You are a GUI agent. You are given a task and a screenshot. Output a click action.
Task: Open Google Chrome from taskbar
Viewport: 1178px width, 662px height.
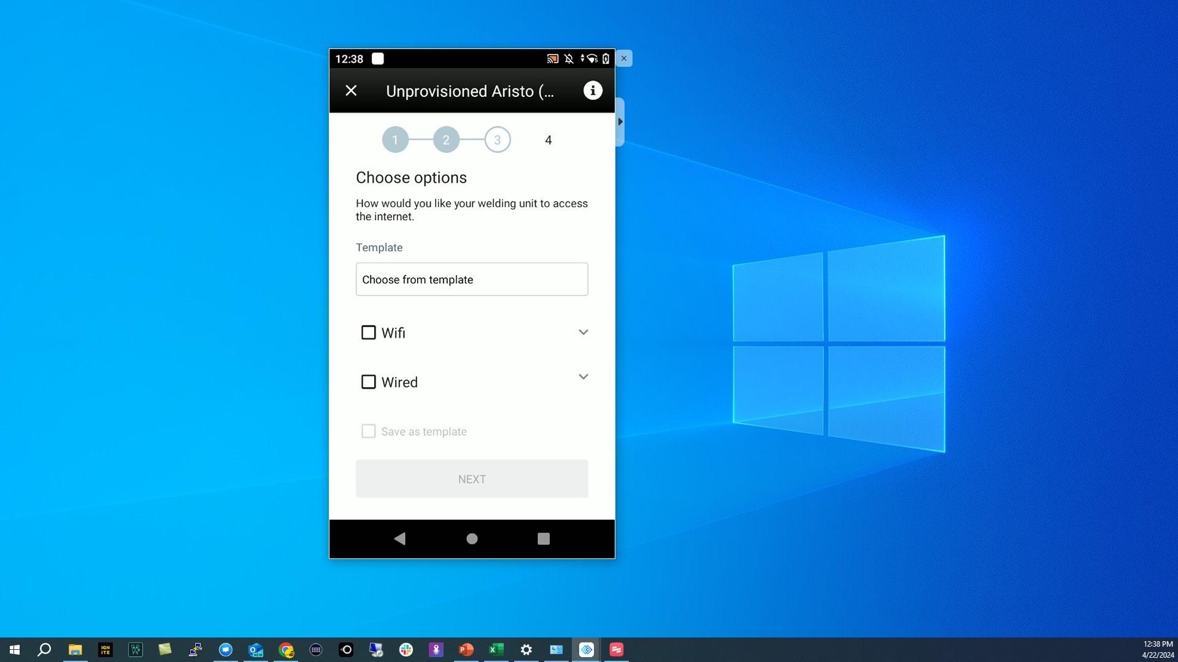click(x=286, y=650)
